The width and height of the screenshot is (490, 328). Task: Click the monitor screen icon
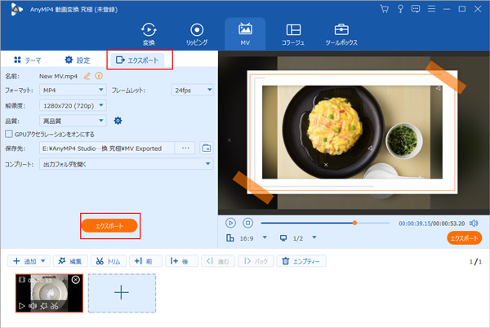(x=283, y=238)
